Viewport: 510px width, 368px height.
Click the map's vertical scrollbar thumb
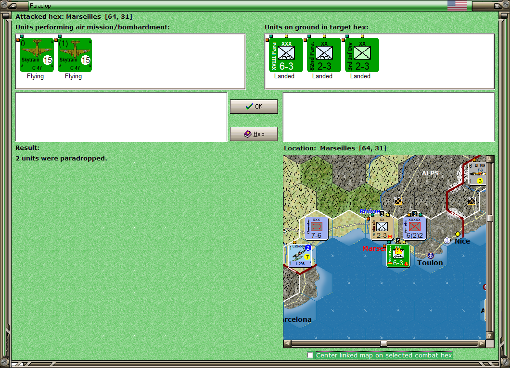click(x=490, y=218)
